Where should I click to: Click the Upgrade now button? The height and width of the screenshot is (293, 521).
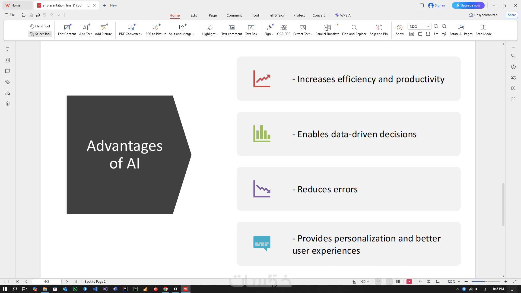click(x=468, y=5)
